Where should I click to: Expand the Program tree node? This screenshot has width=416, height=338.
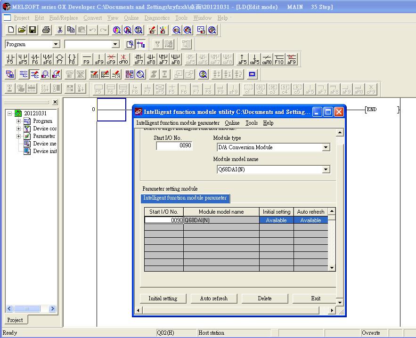click(x=19, y=121)
